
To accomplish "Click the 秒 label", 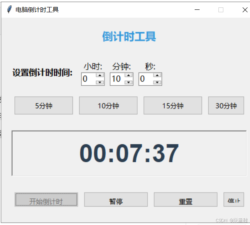I will pos(150,66).
